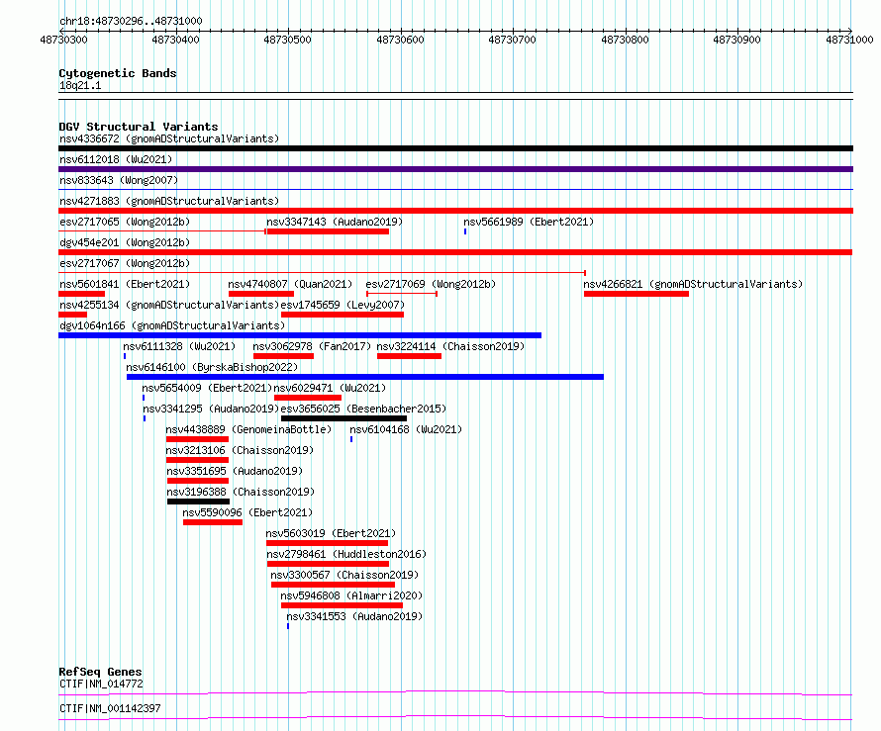This screenshot has width=881, height=731.
Task: Click the black bar under nsv3196388
Action: pos(198,502)
